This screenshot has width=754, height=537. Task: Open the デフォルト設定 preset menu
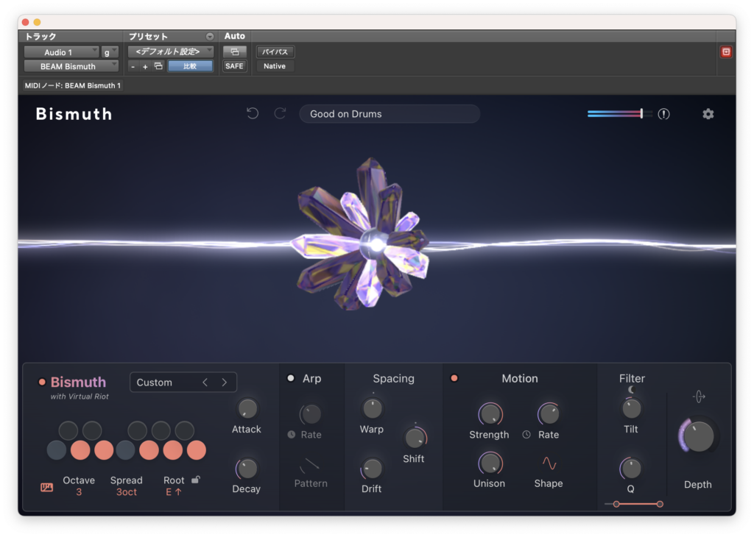[171, 51]
